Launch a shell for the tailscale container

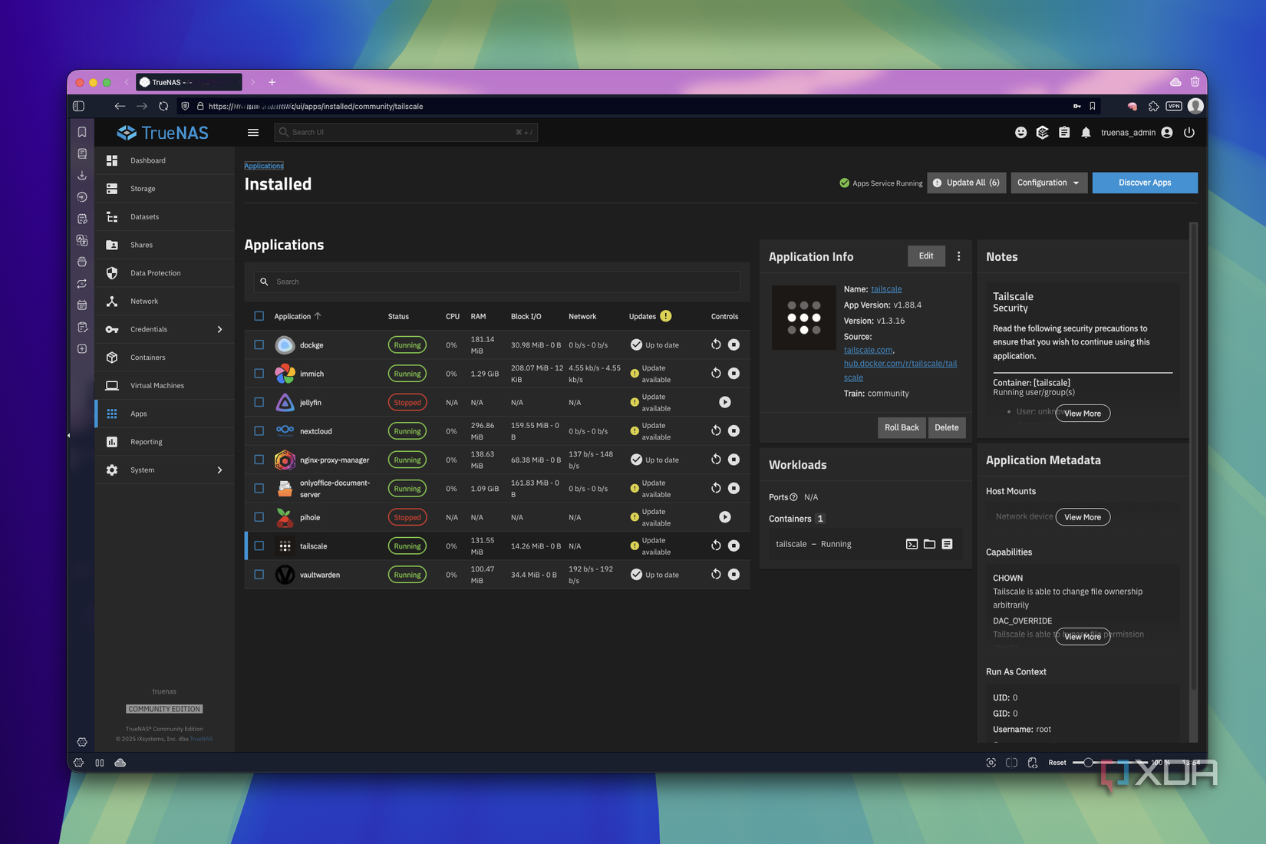pyautogui.click(x=912, y=543)
